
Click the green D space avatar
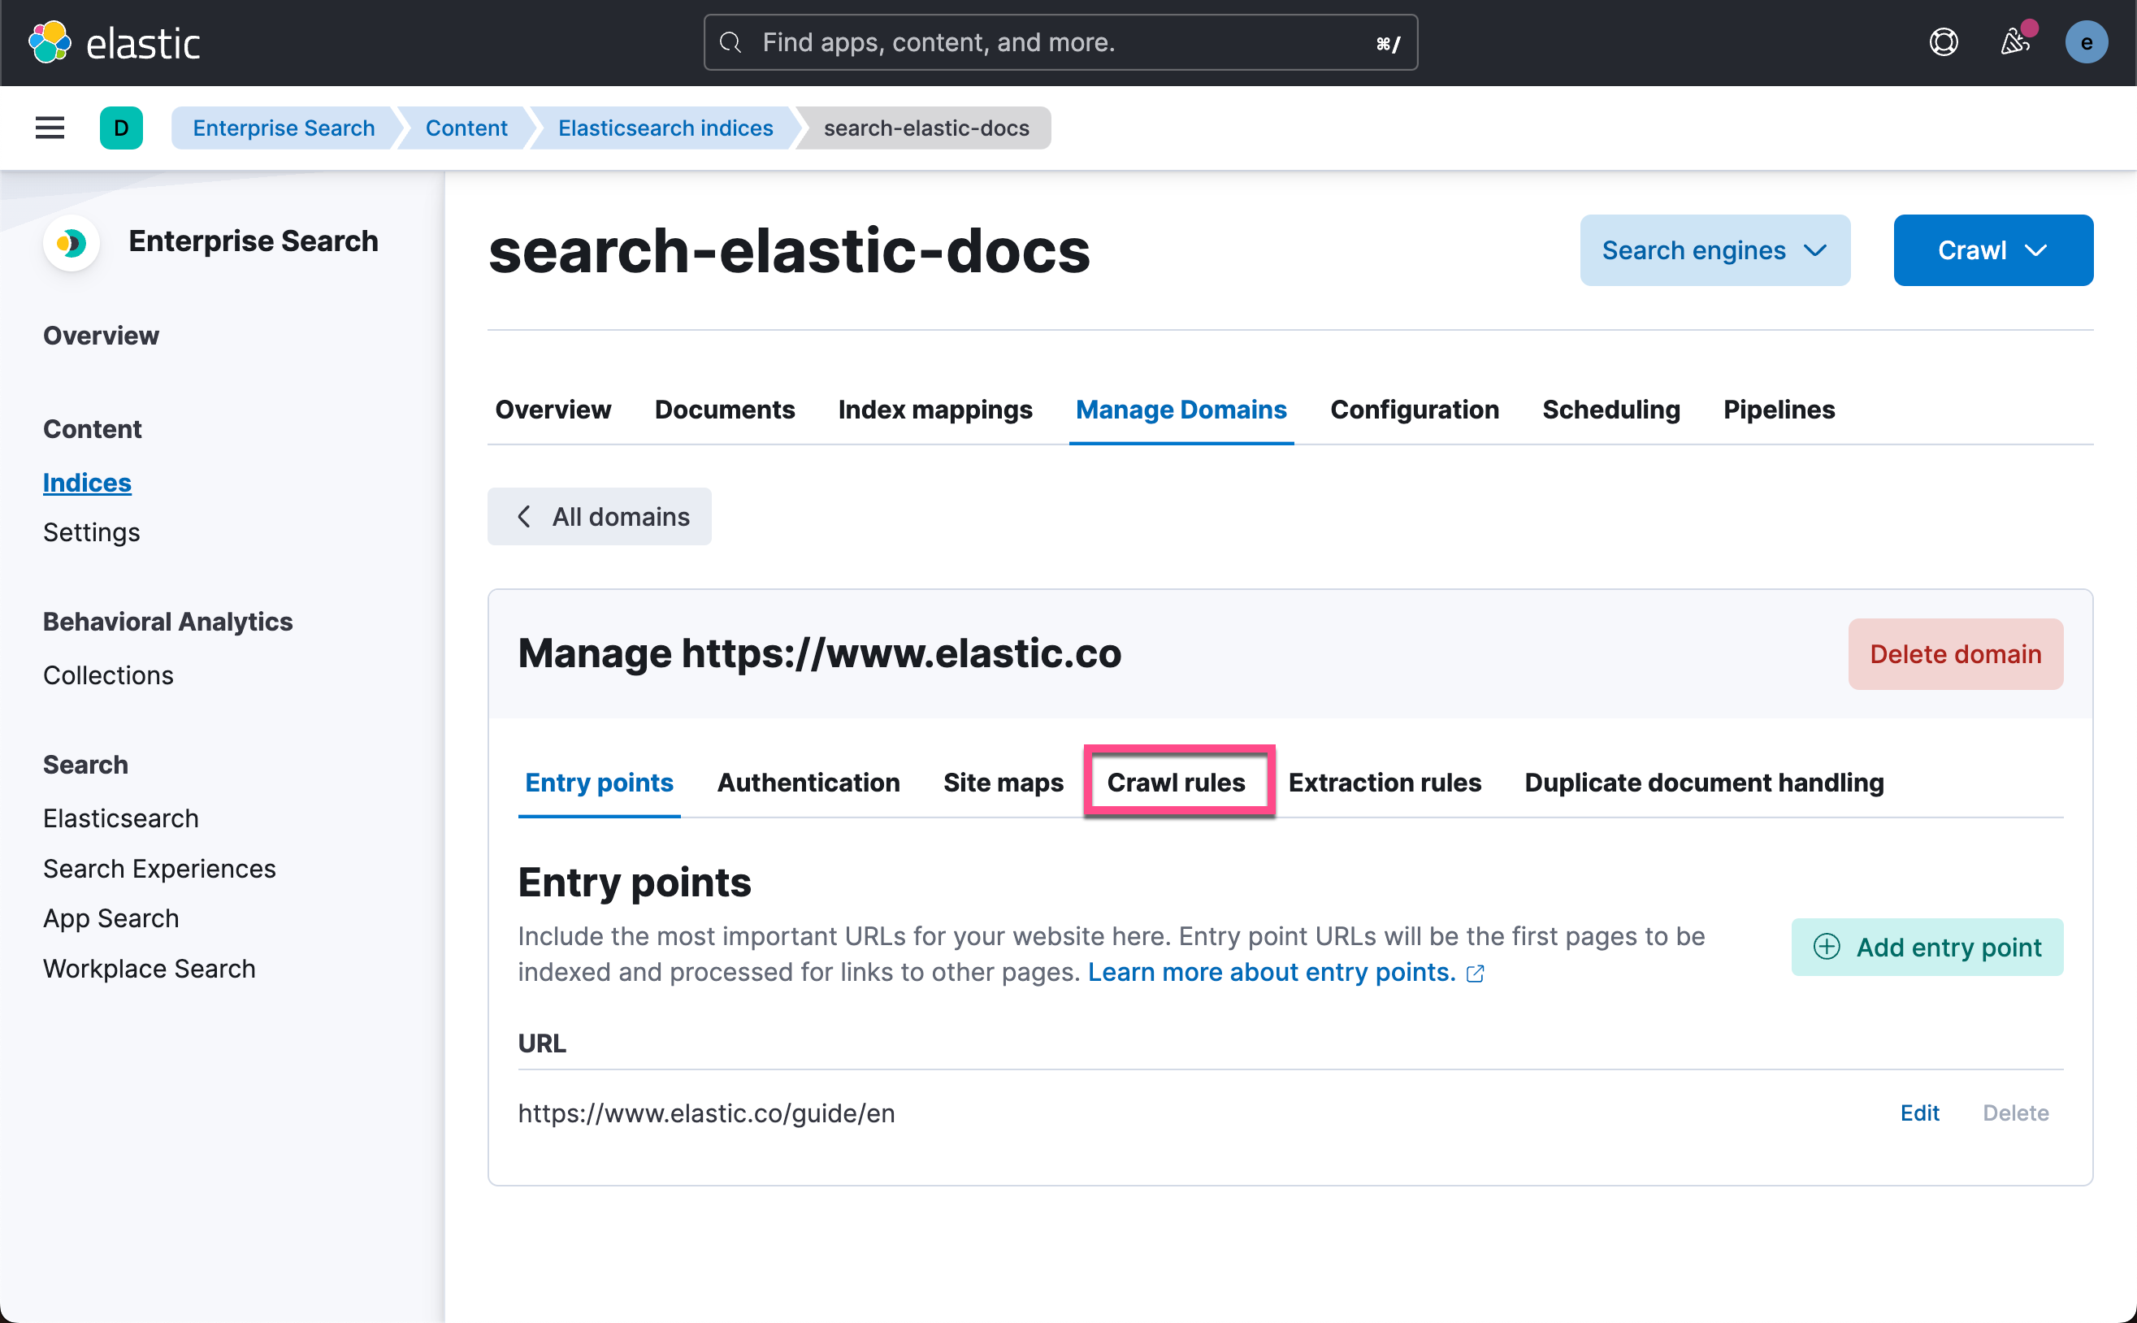pos(122,128)
